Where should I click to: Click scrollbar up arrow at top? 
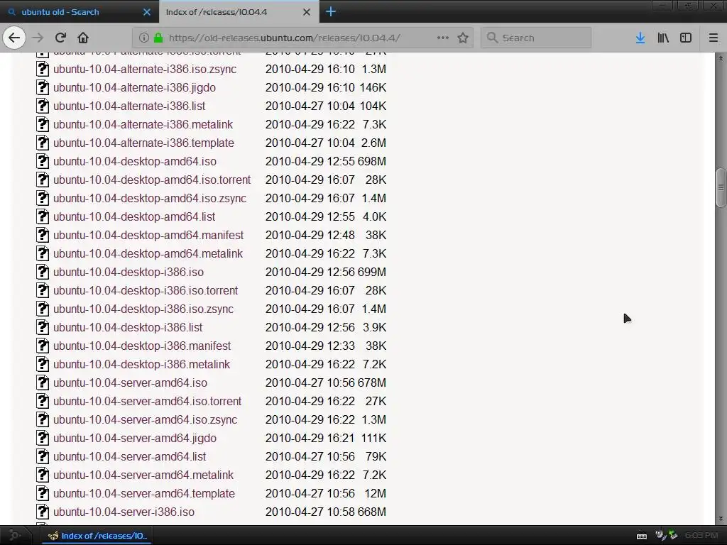coord(721,58)
